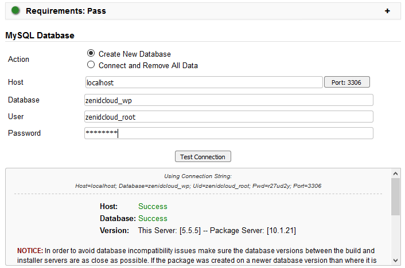405x268 pixels.
Task: Click the connection string line with Pwd=r27ud2y
Action: point(198,186)
